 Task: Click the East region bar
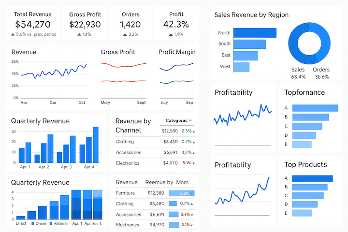point(246,56)
